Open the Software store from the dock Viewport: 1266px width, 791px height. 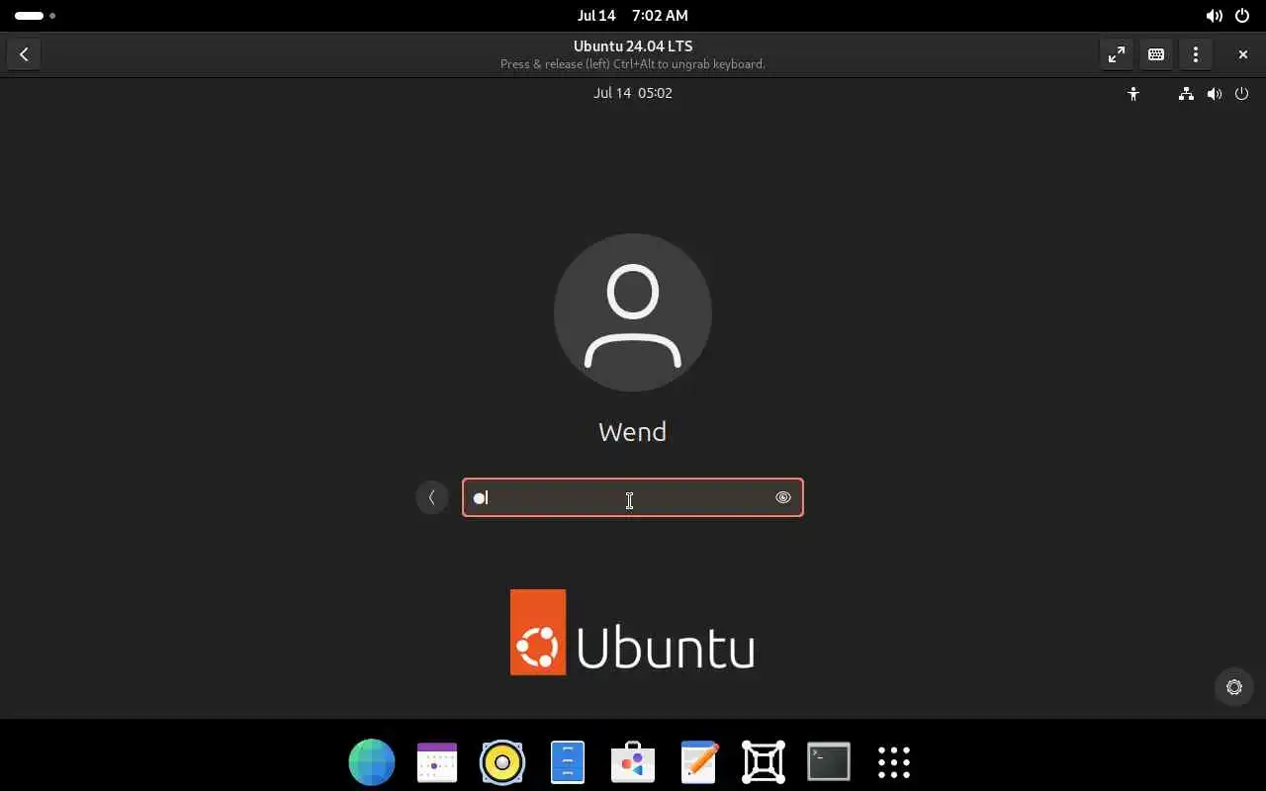pos(633,762)
